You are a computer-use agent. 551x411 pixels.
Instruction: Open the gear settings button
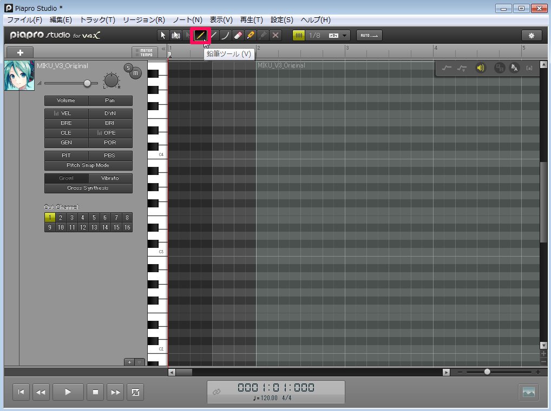(x=532, y=36)
